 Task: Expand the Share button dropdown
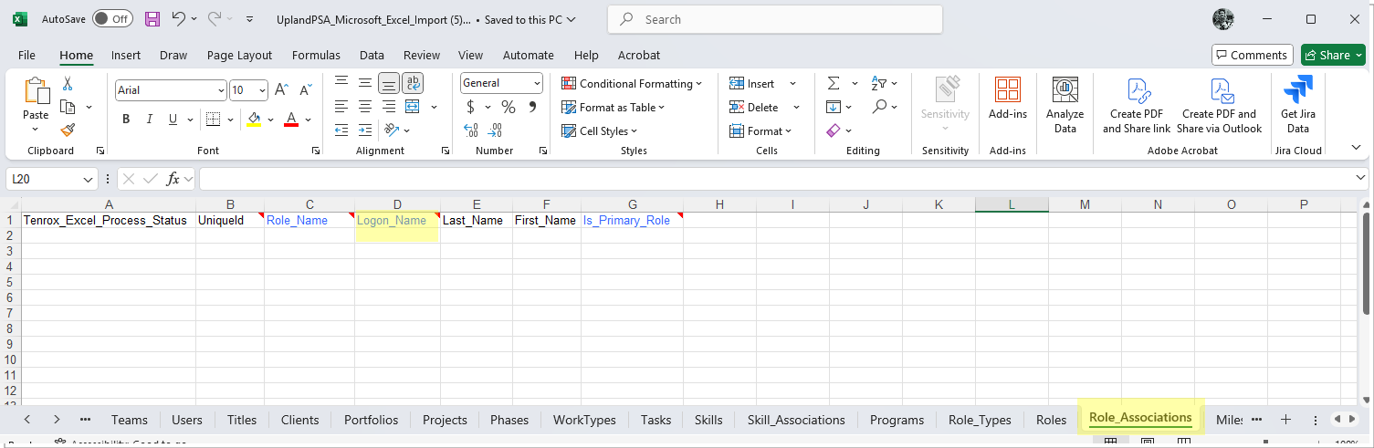[x=1358, y=55]
